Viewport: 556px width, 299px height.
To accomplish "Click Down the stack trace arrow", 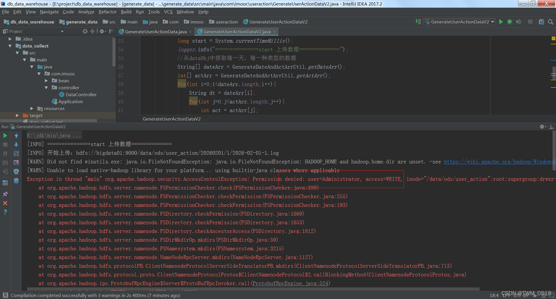I will [16, 145].
